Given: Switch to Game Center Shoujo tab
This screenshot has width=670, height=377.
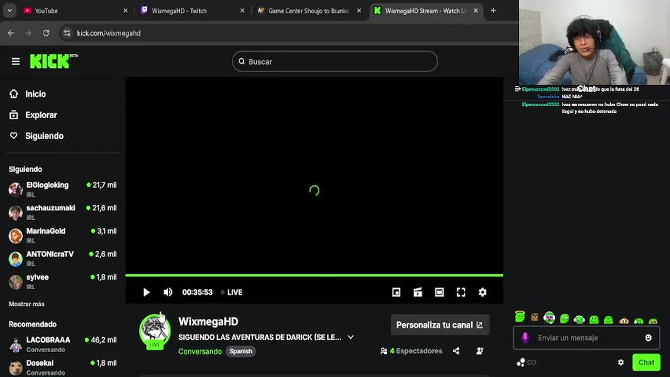Looking at the screenshot, I should [x=308, y=10].
